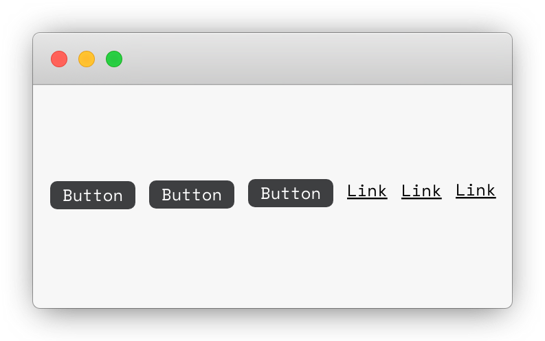
Task: Click the yellow minimize window dot
Action: click(x=87, y=59)
